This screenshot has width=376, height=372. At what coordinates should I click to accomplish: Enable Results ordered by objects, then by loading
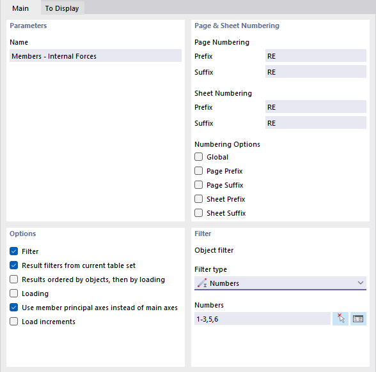coord(14,279)
